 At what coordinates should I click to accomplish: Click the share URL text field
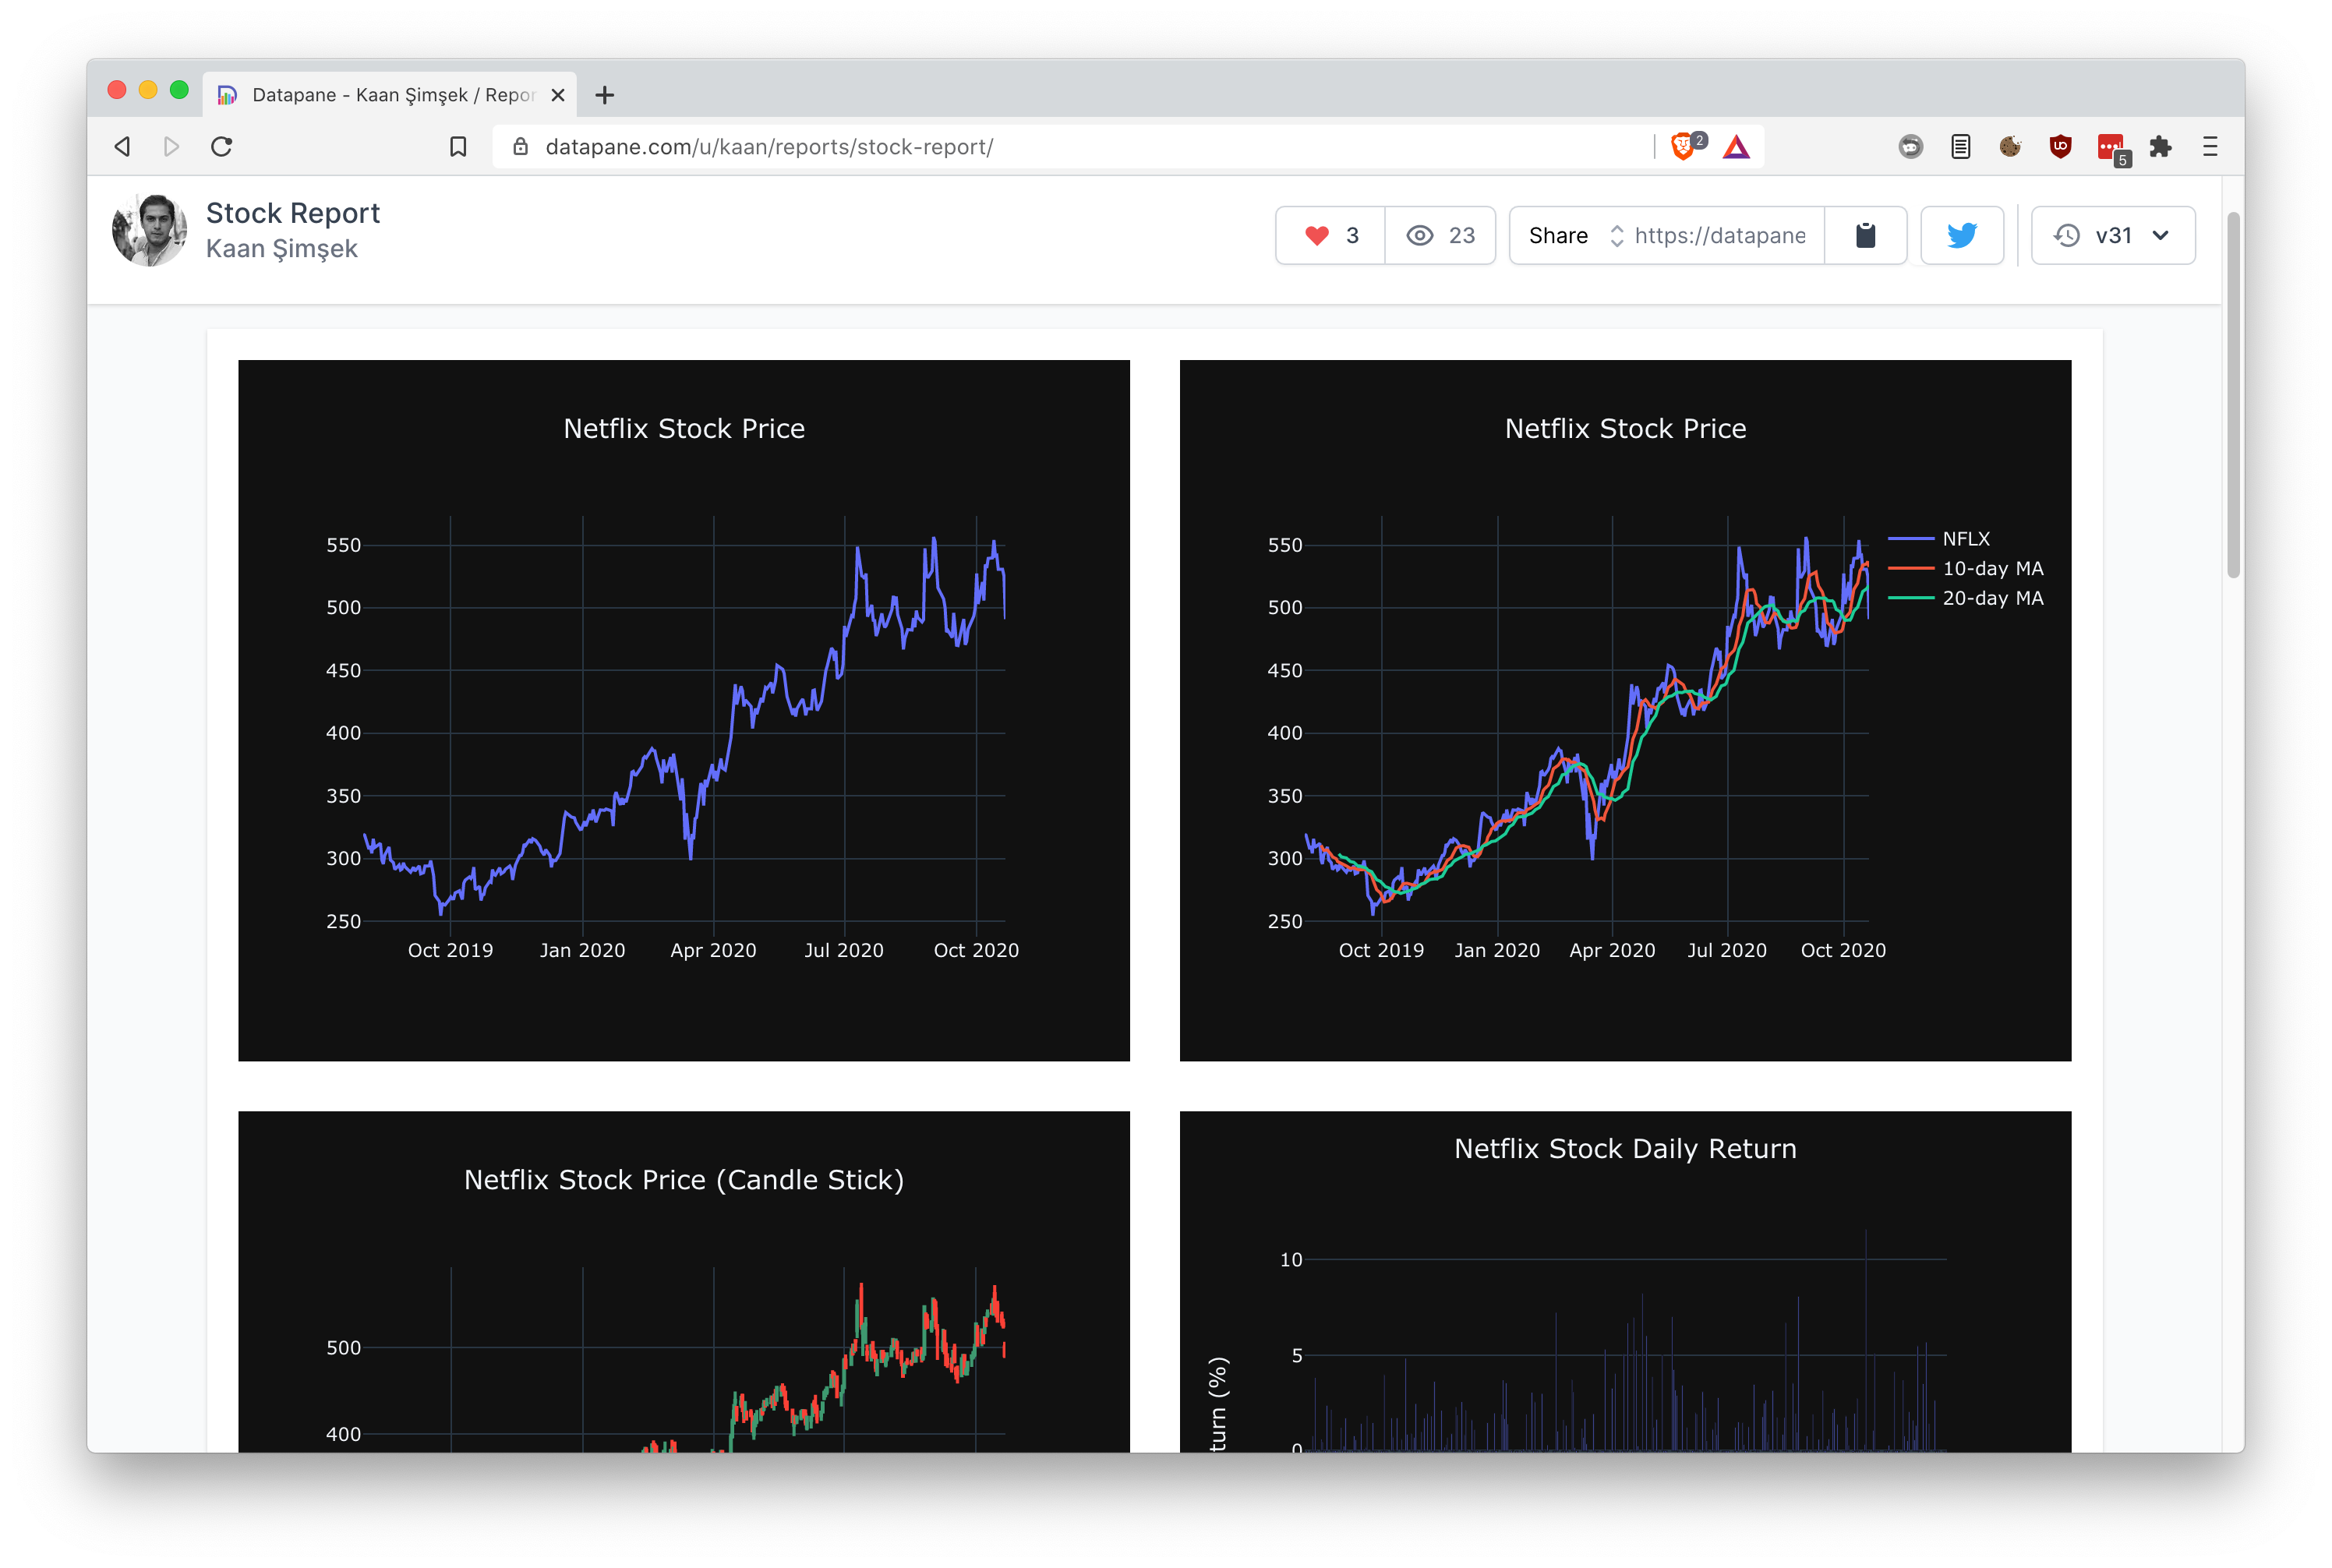1720,236
